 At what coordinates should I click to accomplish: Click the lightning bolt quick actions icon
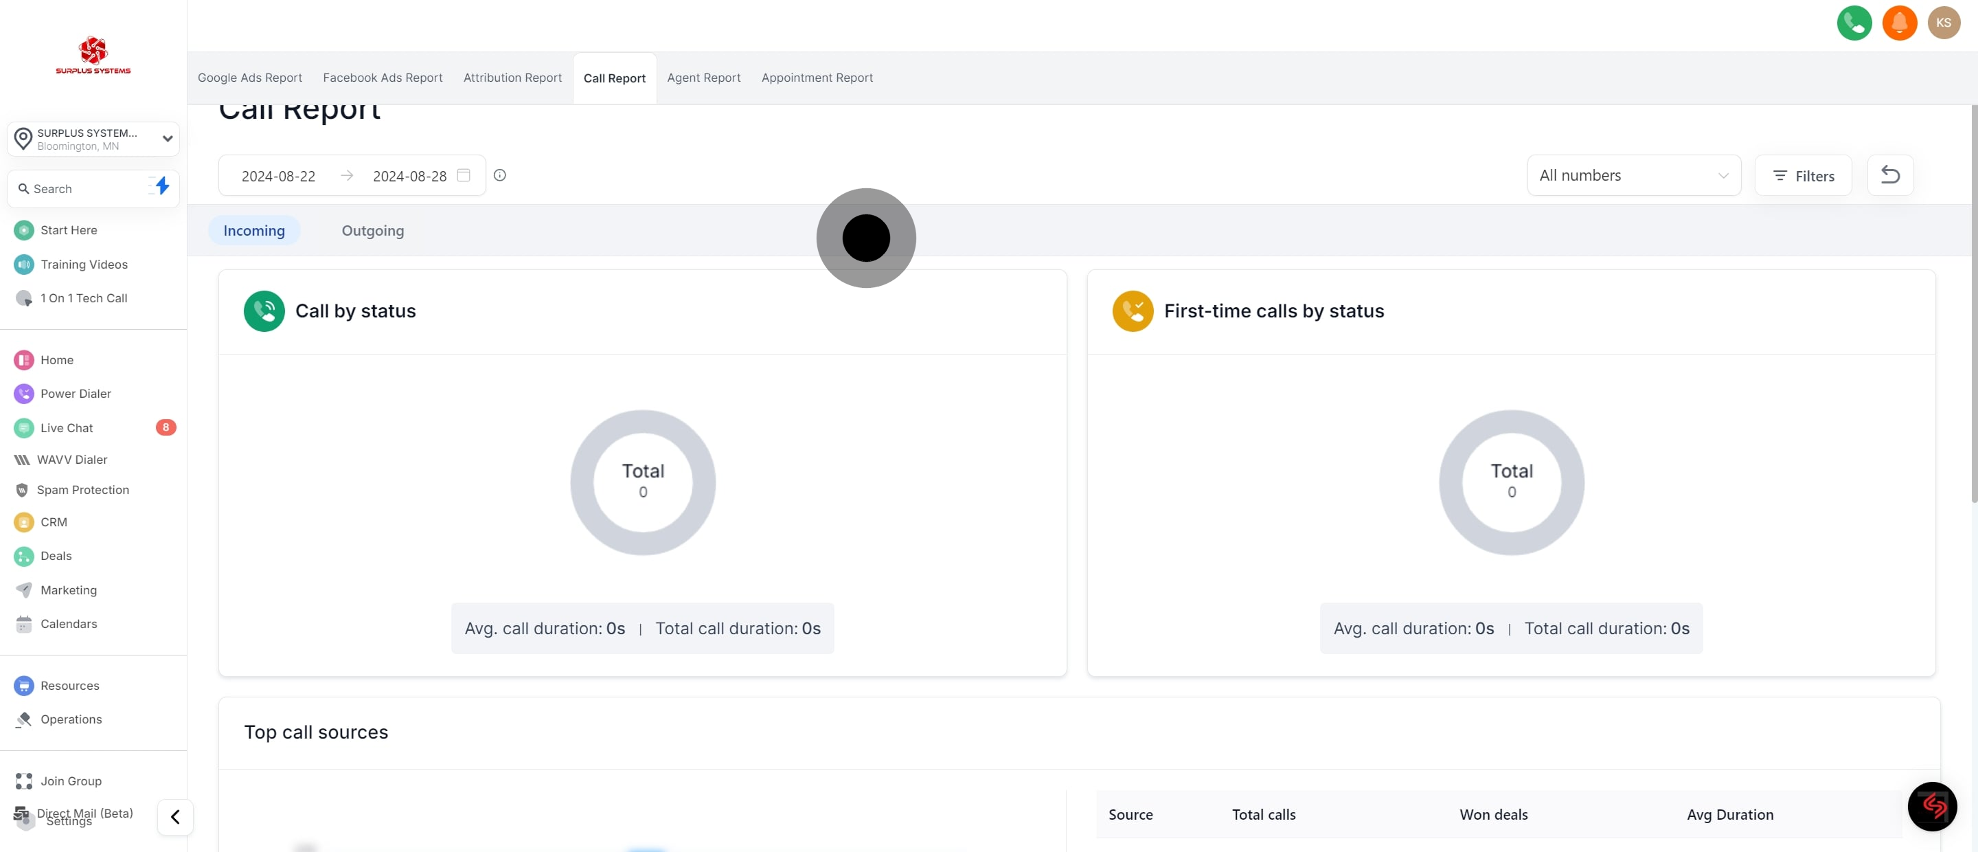click(x=162, y=187)
